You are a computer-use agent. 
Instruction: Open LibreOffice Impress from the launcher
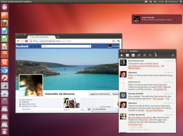click(x=4, y=47)
